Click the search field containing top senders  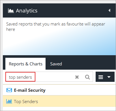49,77
